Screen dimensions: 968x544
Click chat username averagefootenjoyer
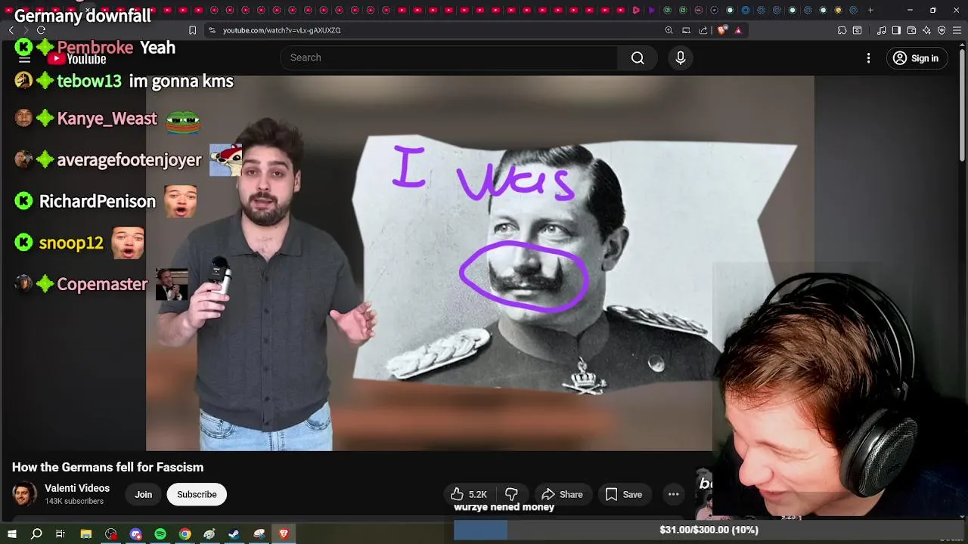(x=129, y=160)
